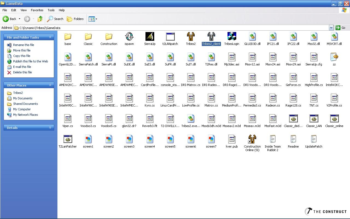This screenshot has width=350, height=219.
Task: Select the T2LanPatcher icon
Action: tap(68, 139)
